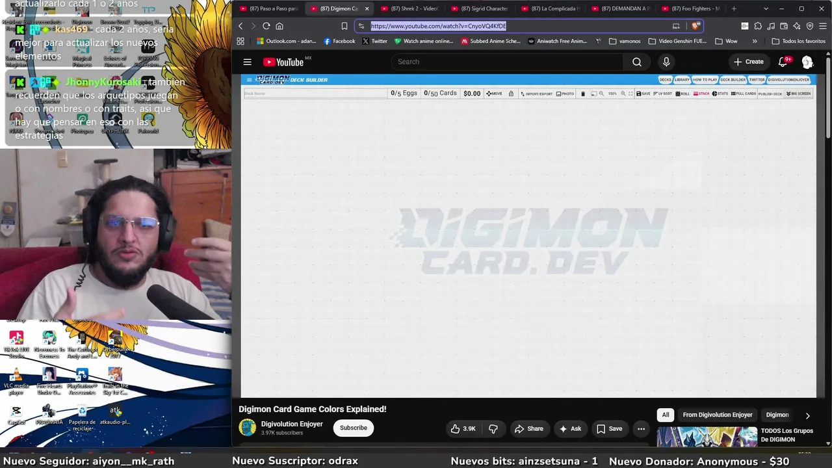Image resolution: width=832 pixels, height=468 pixels.
Task: Open the vamonos bookmarks folder
Action: pos(625,41)
